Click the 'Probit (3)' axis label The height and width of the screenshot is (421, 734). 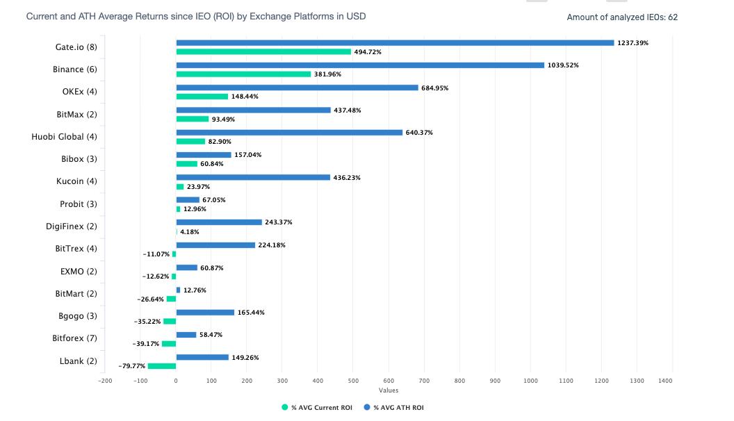79,204
